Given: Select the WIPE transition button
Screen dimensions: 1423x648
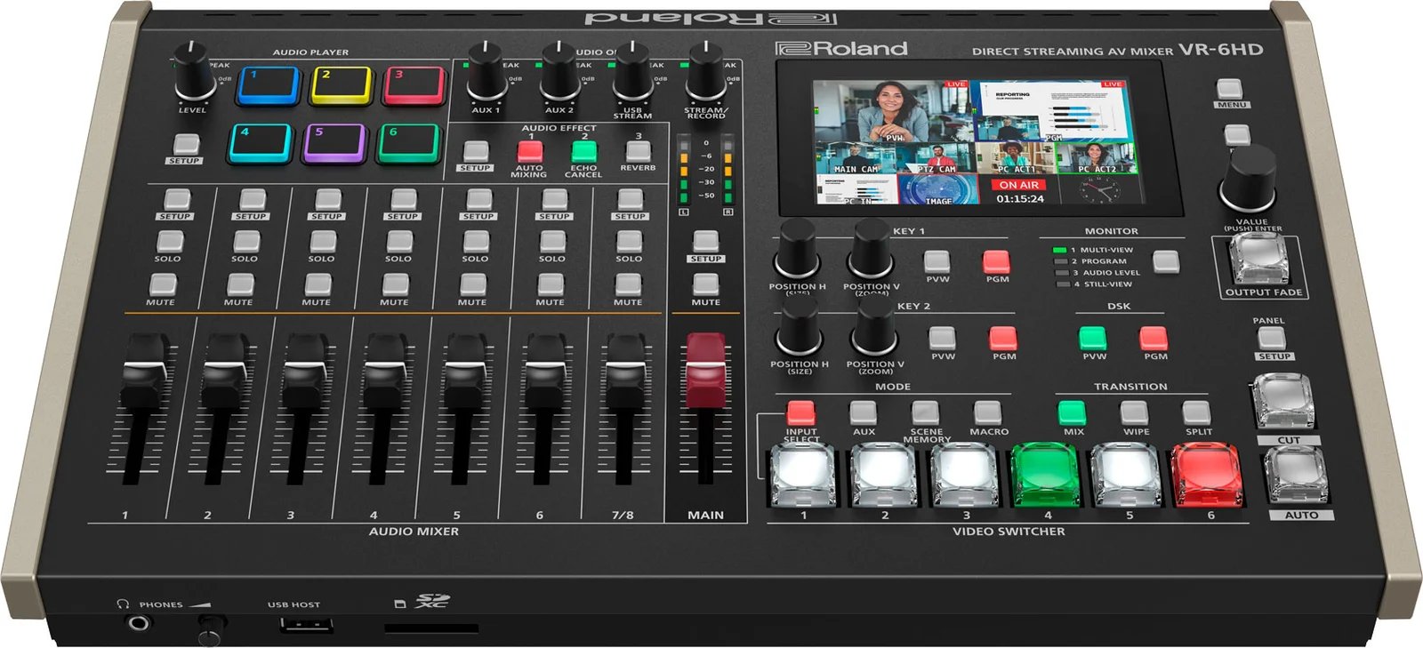Looking at the screenshot, I should (x=1134, y=412).
